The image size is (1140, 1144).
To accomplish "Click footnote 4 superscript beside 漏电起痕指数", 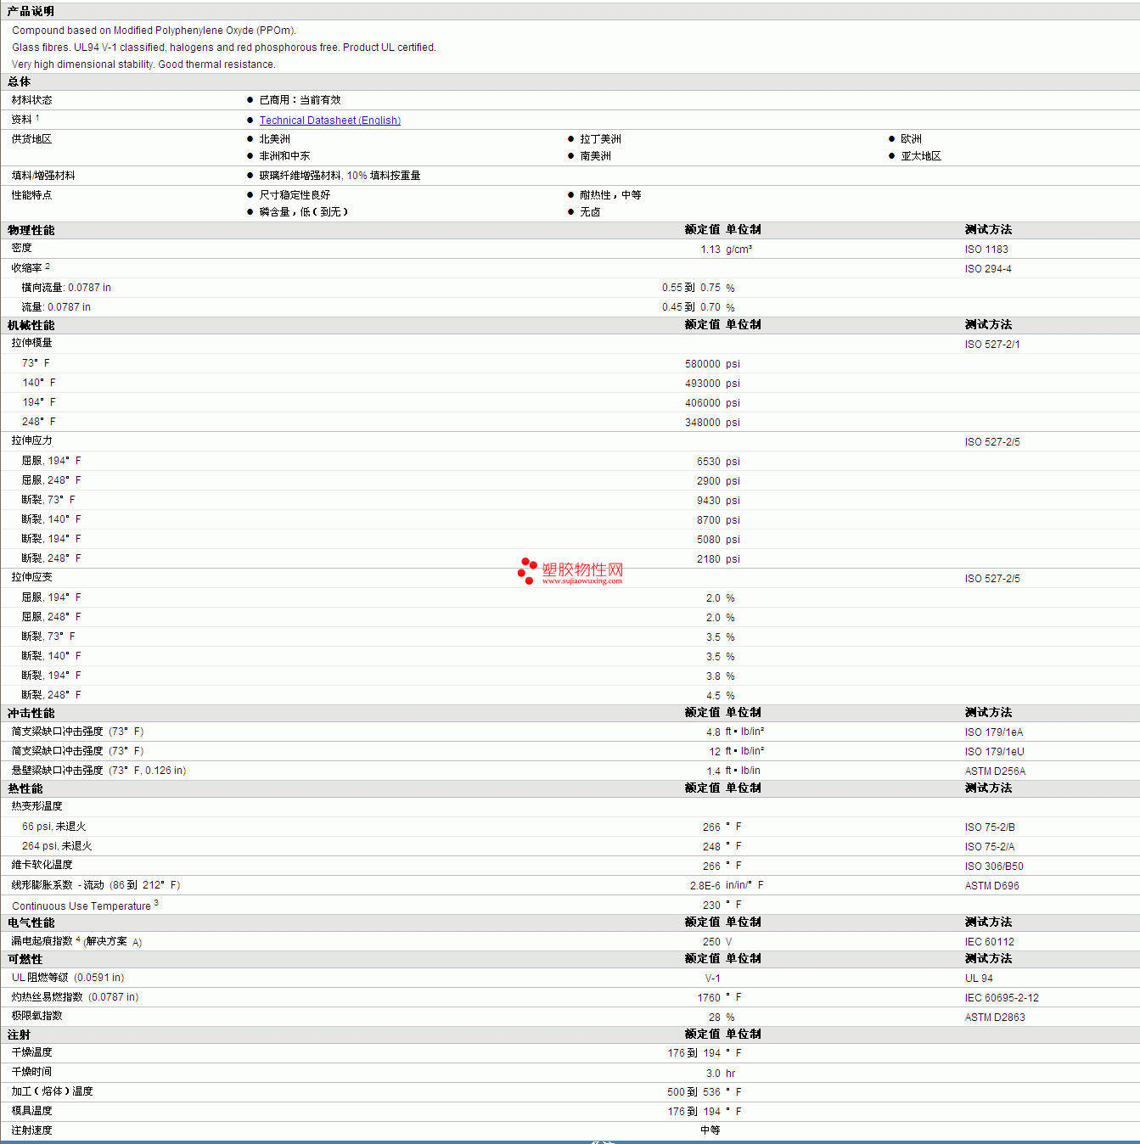I will 78,939.
